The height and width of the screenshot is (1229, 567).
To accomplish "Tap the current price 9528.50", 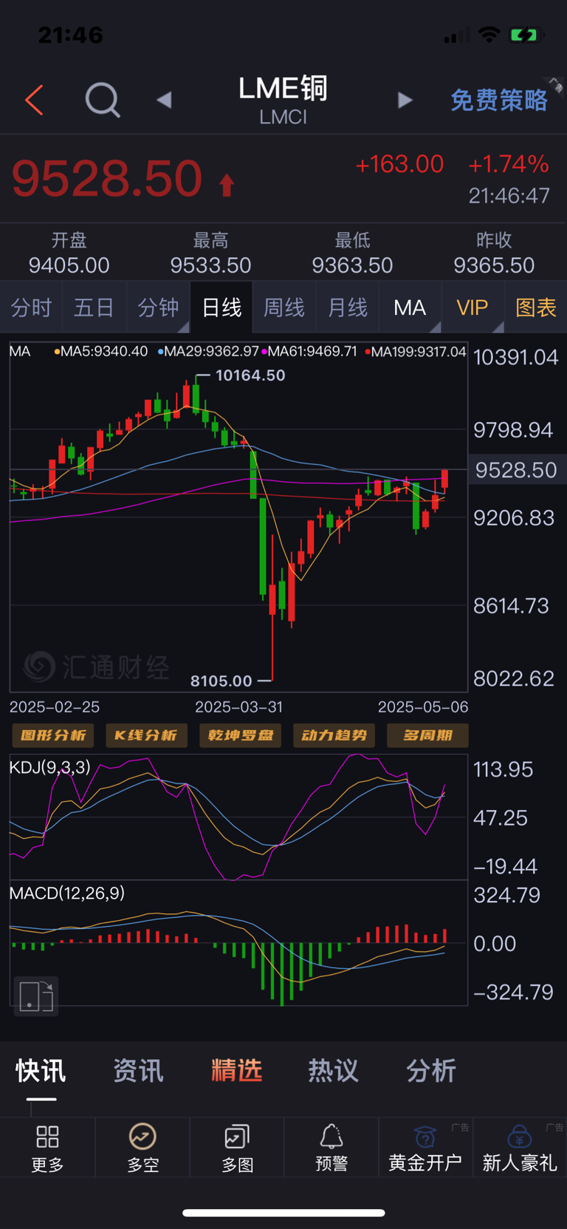I will click(x=107, y=179).
